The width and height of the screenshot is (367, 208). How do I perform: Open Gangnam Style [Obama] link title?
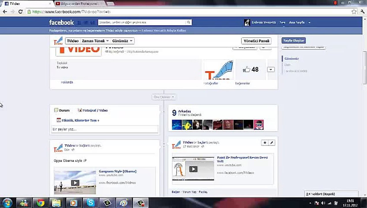(x=117, y=171)
